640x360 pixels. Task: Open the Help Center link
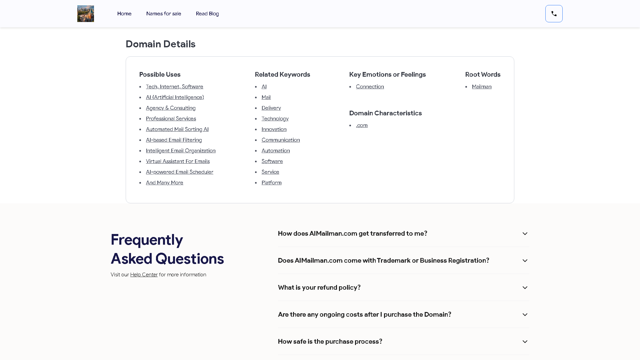[144, 274]
